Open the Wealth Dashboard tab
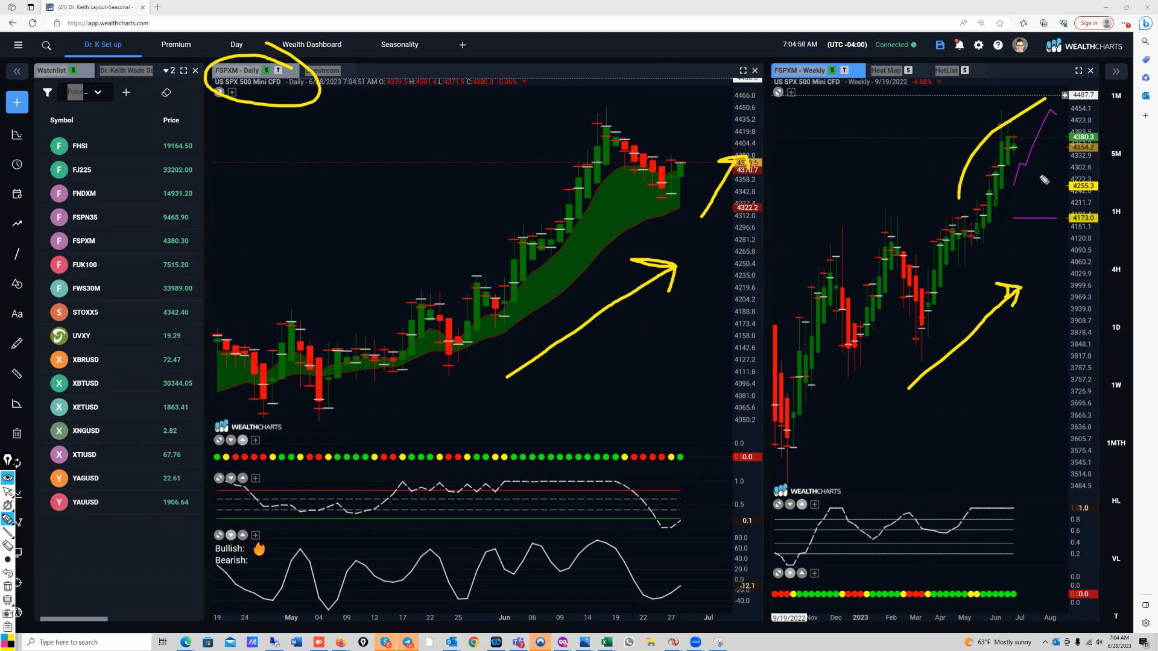Screen dimensions: 1158x651 [x=312, y=45]
